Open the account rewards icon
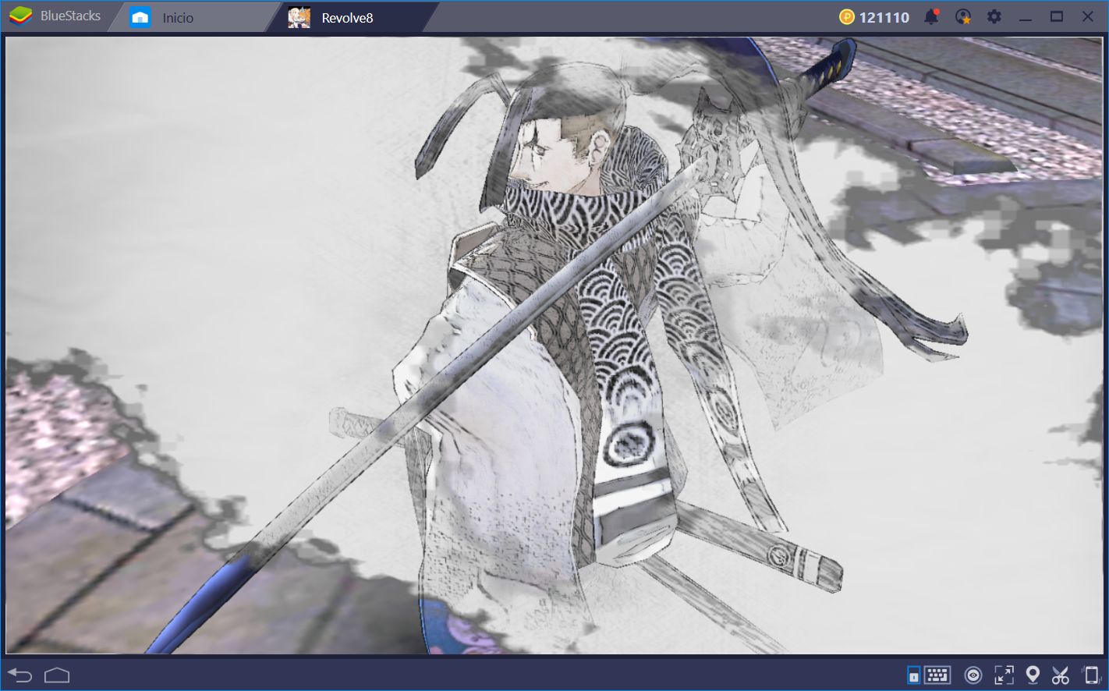The height and width of the screenshot is (691, 1109). pyautogui.click(x=963, y=16)
